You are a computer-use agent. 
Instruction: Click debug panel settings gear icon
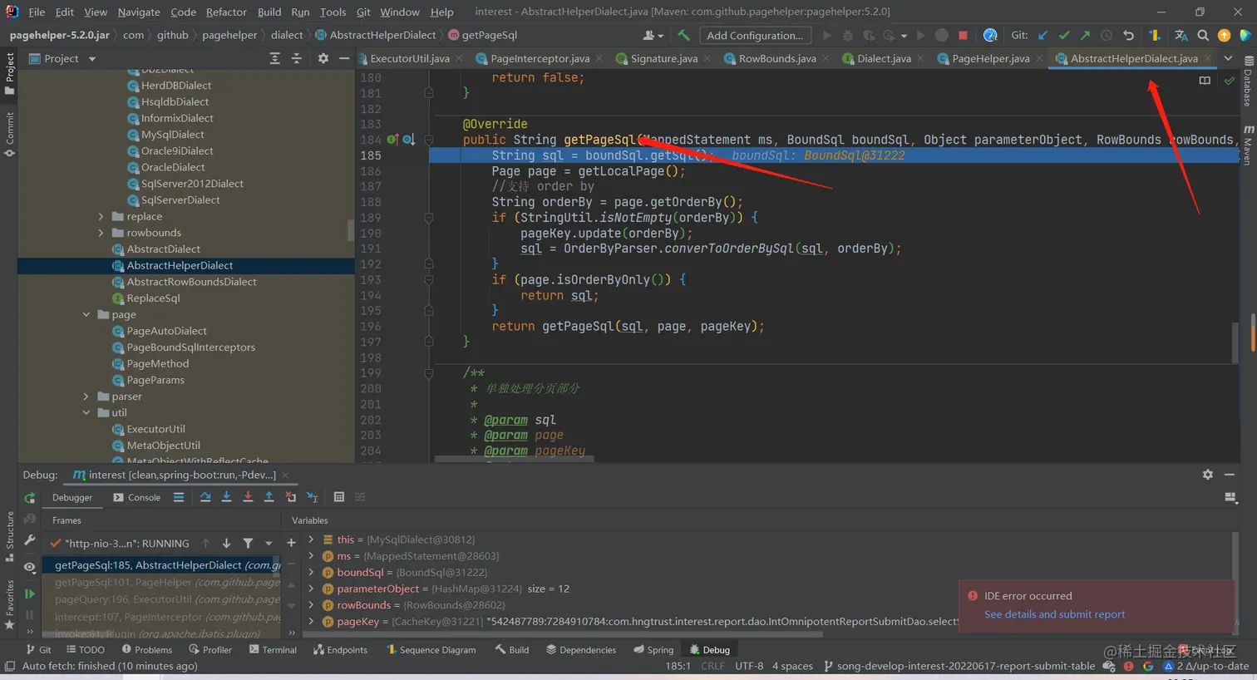(x=1208, y=474)
